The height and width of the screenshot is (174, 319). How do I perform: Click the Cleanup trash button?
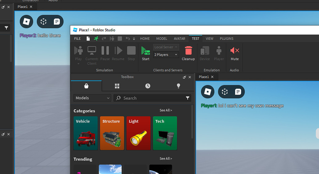coord(188,53)
